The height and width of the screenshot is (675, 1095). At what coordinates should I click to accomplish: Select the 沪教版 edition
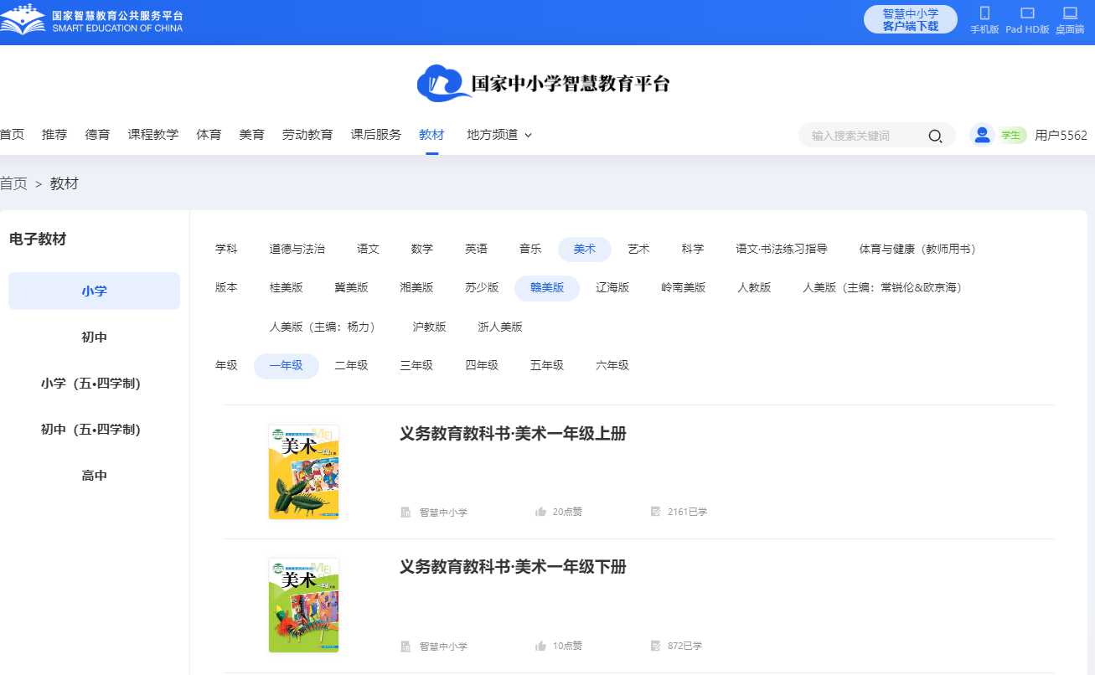click(430, 327)
